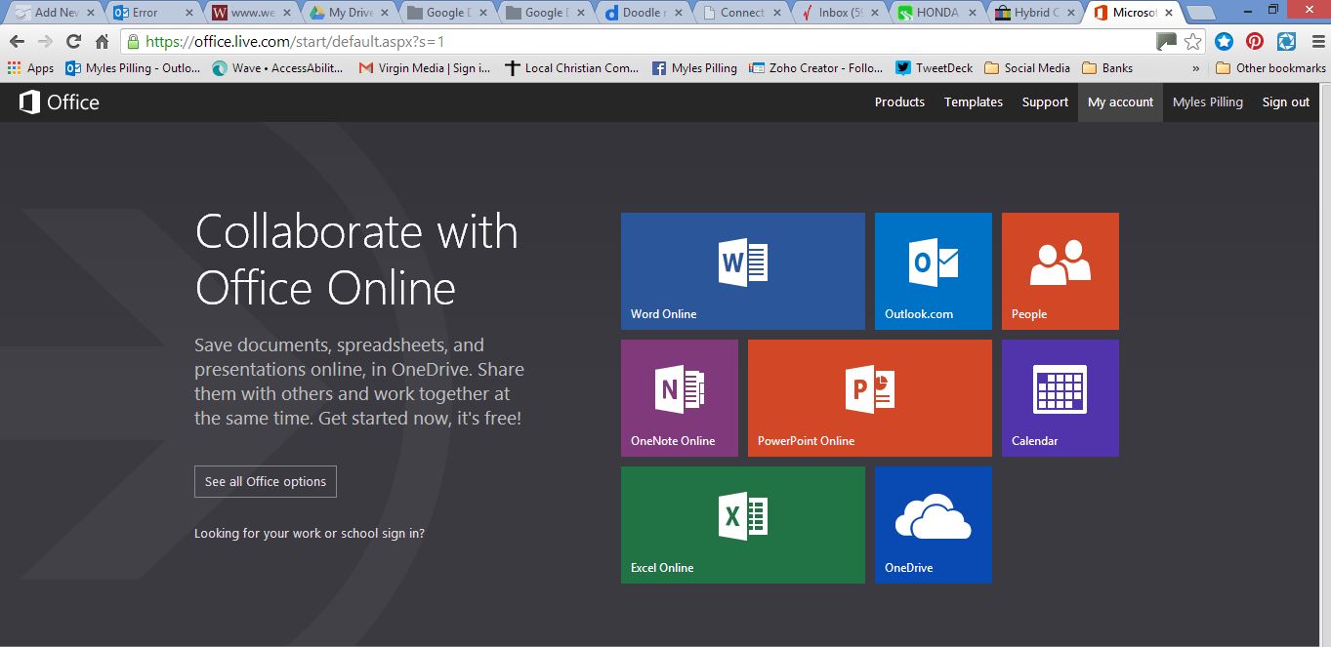
Task: Open the Word Online tile
Action: pos(742,270)
